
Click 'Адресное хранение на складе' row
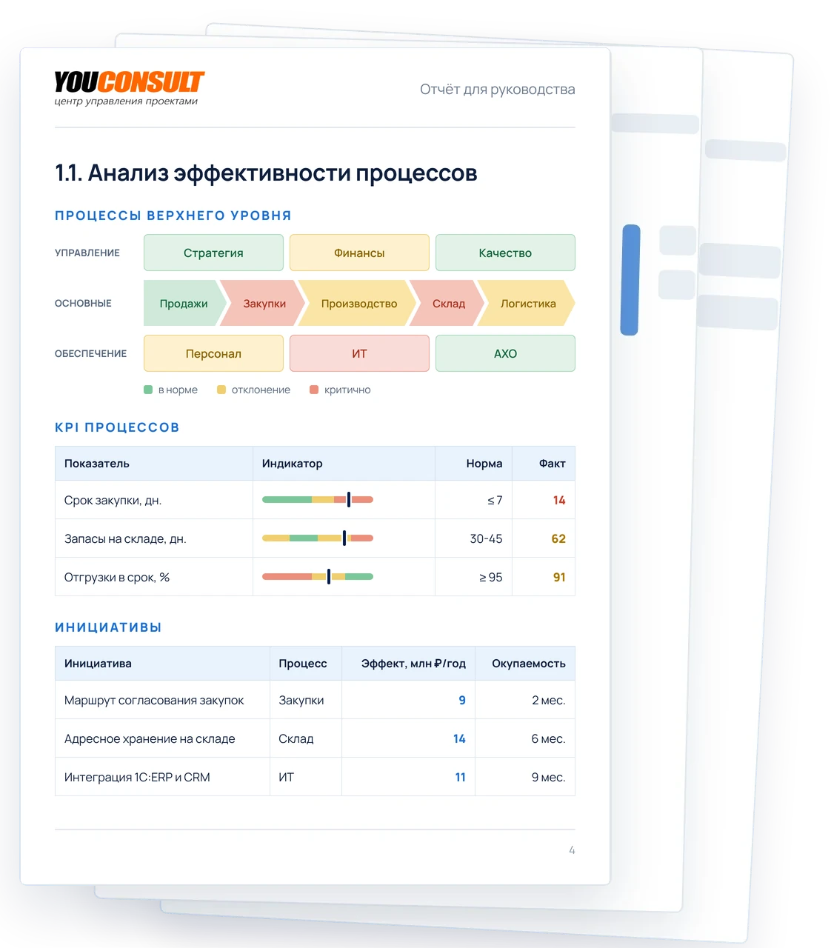coord(315,738)
